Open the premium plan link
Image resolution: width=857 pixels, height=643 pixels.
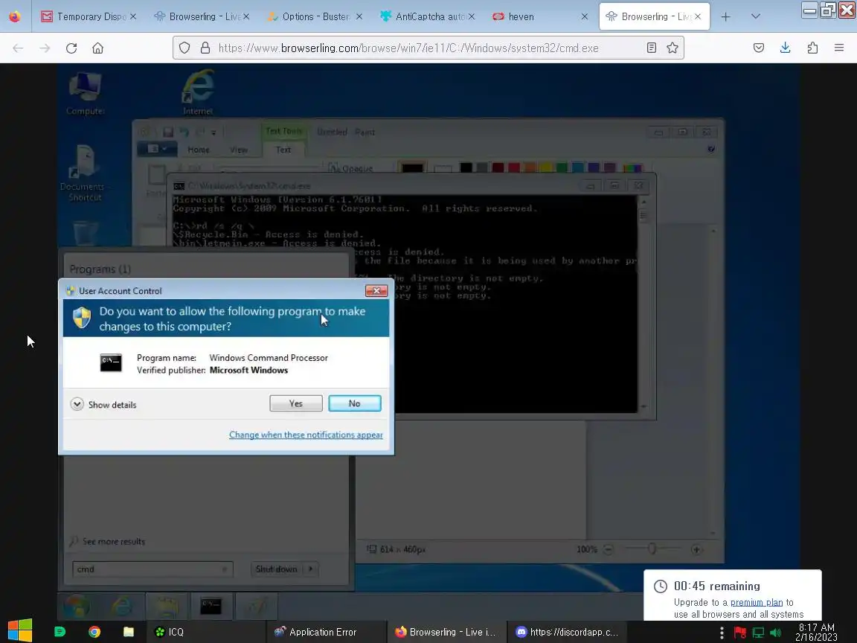tap(757, 603)
